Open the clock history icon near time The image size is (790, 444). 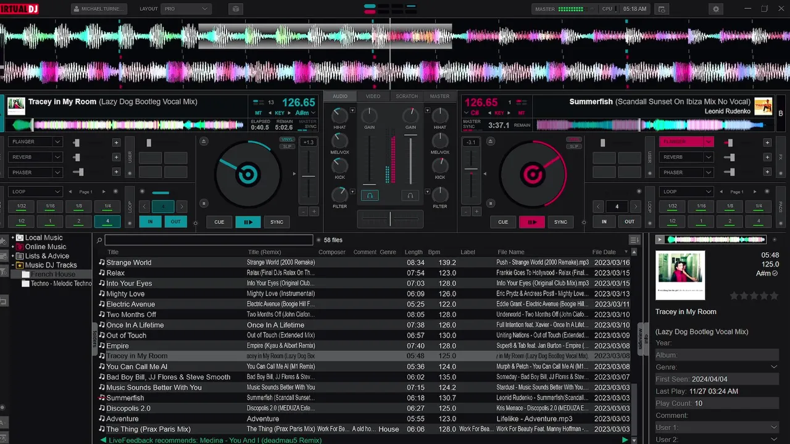click(662, 9)
